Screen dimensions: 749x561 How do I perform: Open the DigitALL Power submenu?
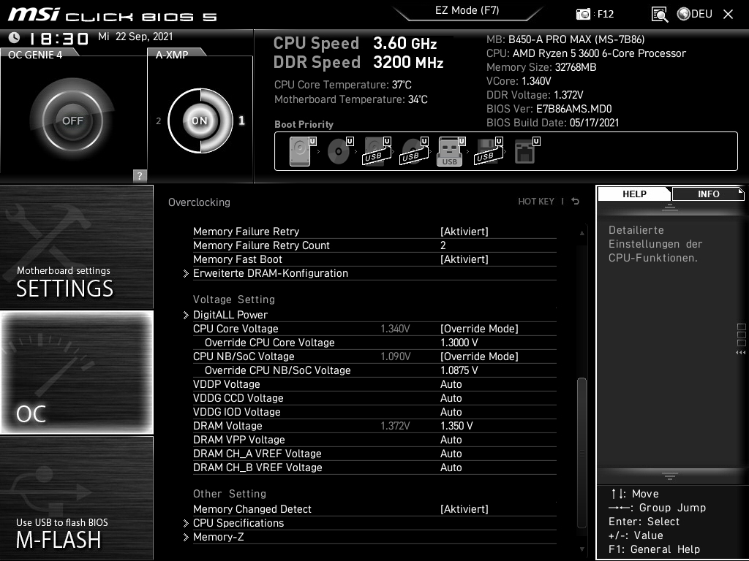coord(230,315)
